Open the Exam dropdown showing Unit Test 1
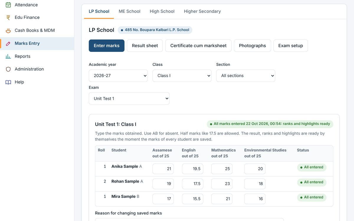Image resolution: width=354 pixels, height=221 pixels. tap(129, 98)
